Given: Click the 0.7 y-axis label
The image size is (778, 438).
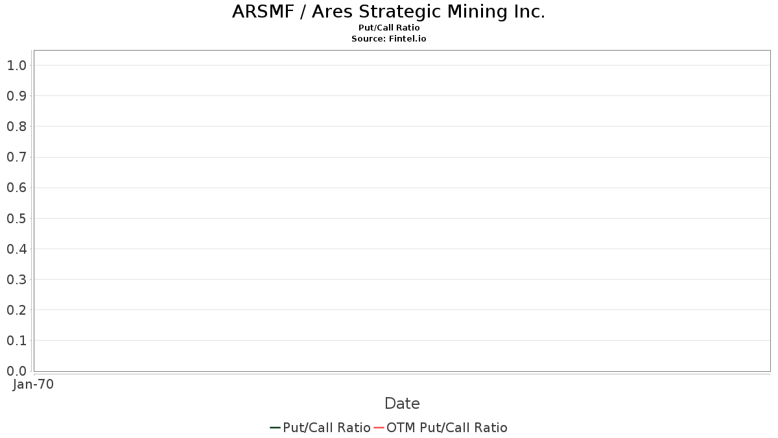Looking at the screenshot, I should click(17, 157).
